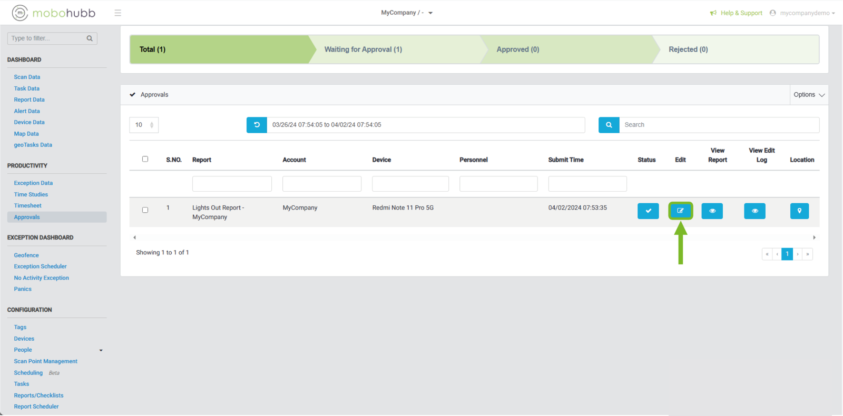Open Timesheet in the sidebar

tap(27, 206)
